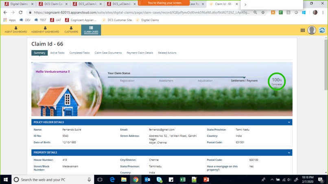This screenshot has height=184, width=328.
Task: Open the Chrome three-dot menu
Action: click(323, 12)
